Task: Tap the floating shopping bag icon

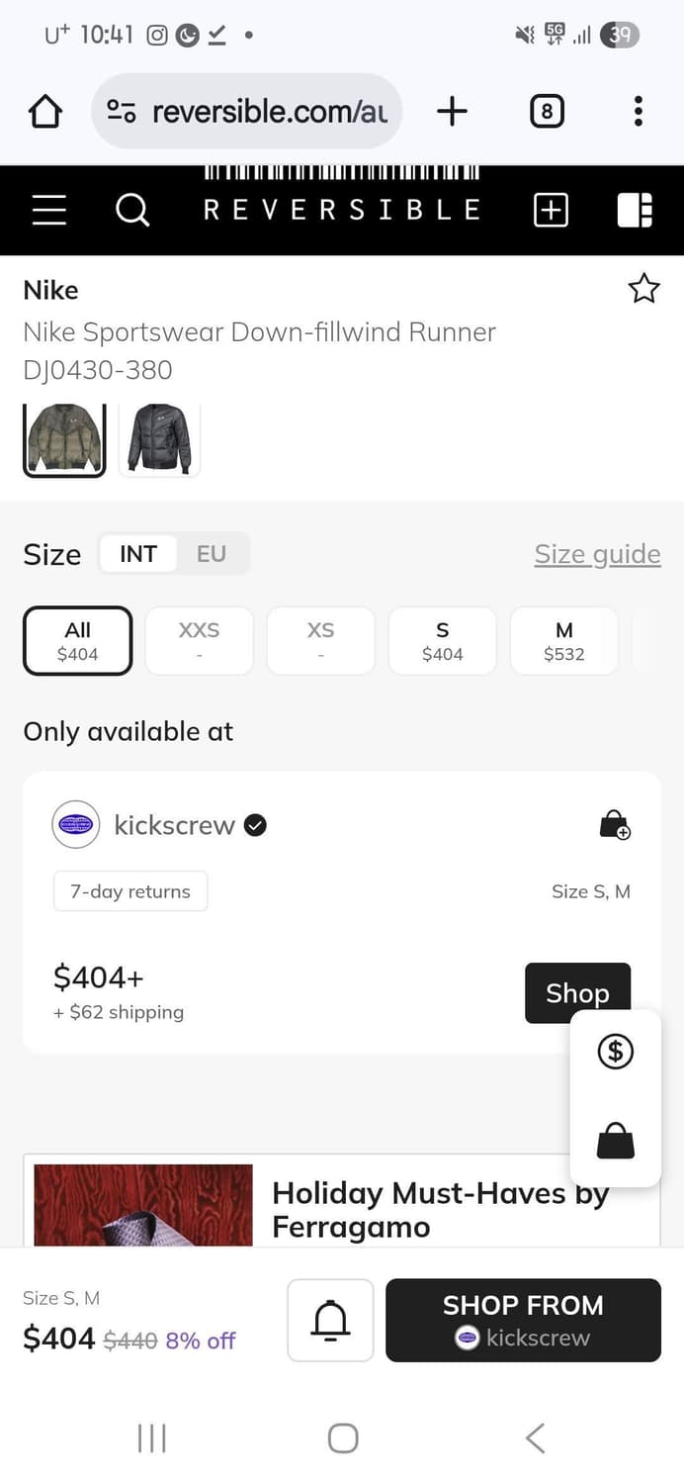Action: click(616, 1141)
